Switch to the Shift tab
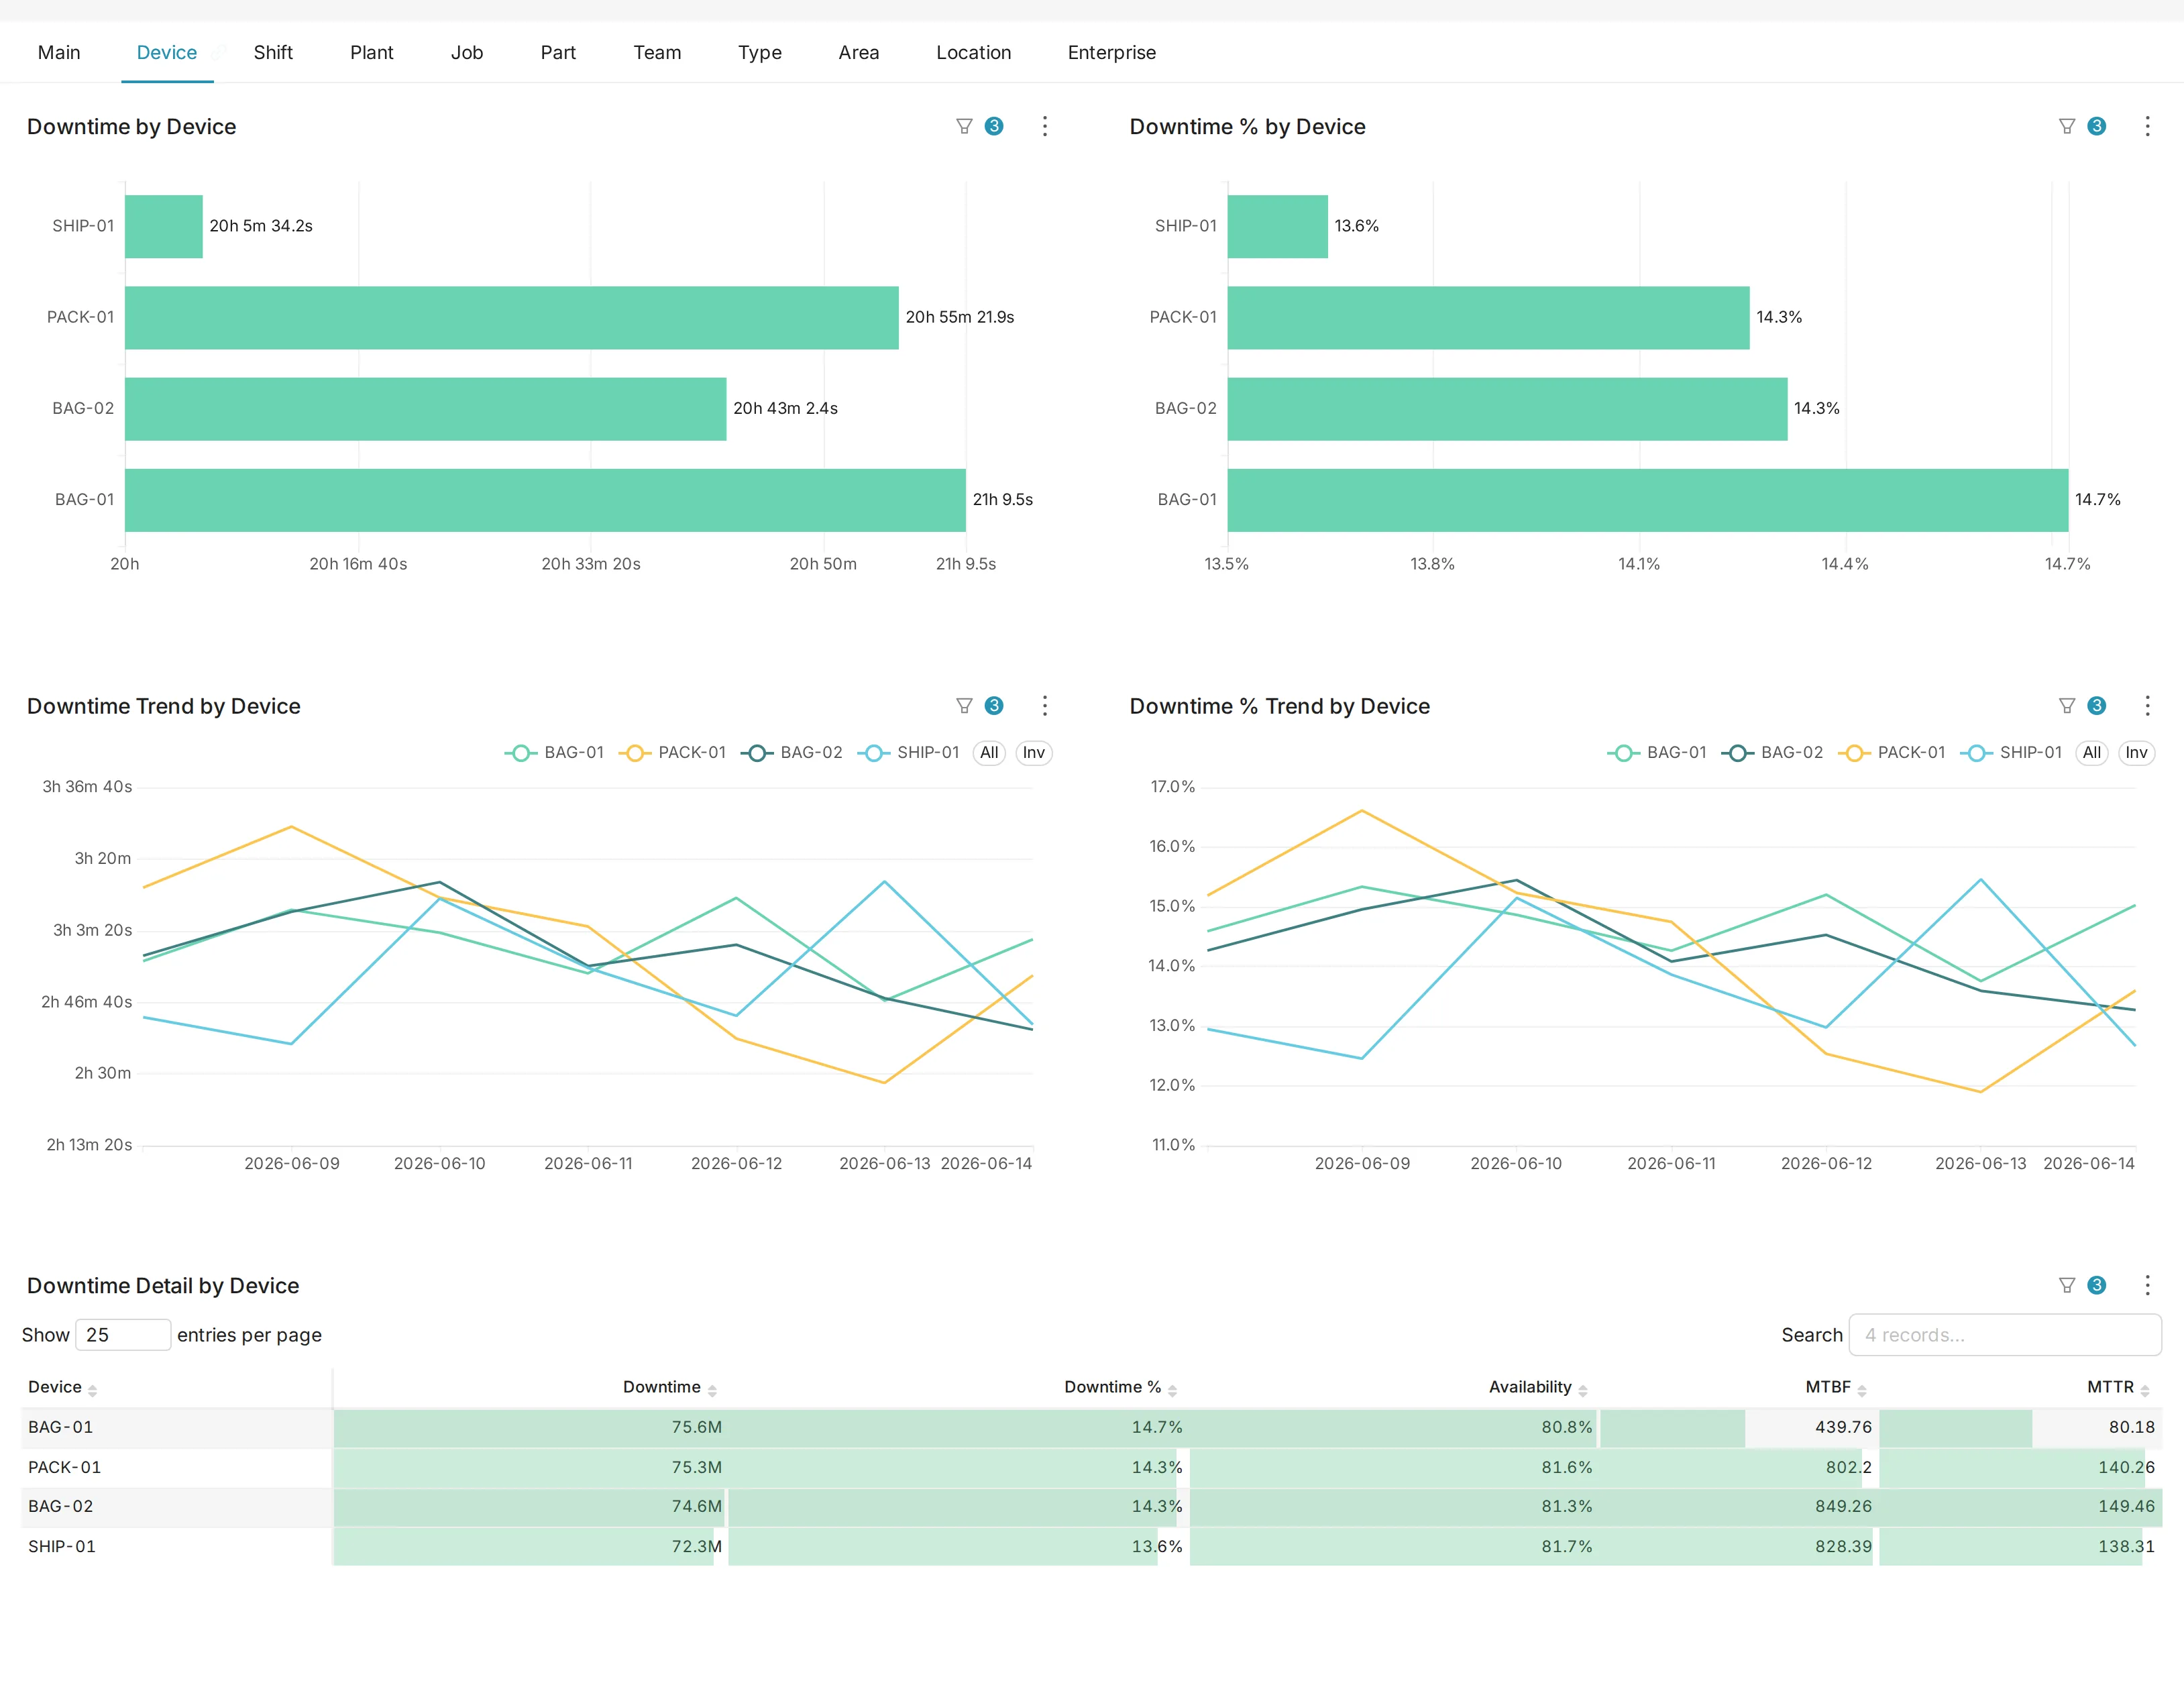 tap(273, 53)
